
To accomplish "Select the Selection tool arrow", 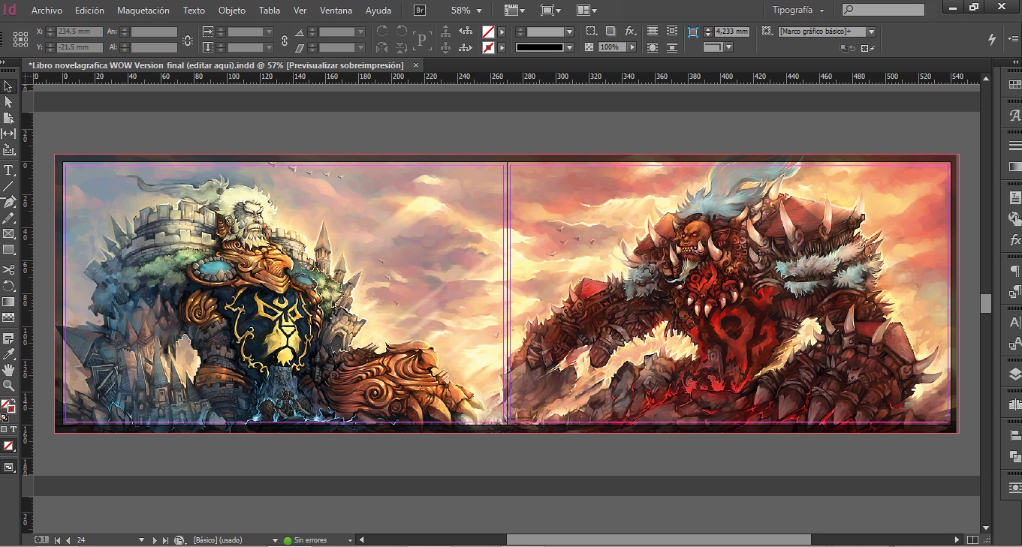I will coord(8,86).
